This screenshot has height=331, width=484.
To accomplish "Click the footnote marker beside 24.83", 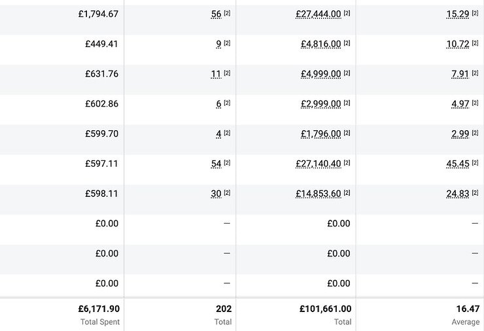I will 475,194.
